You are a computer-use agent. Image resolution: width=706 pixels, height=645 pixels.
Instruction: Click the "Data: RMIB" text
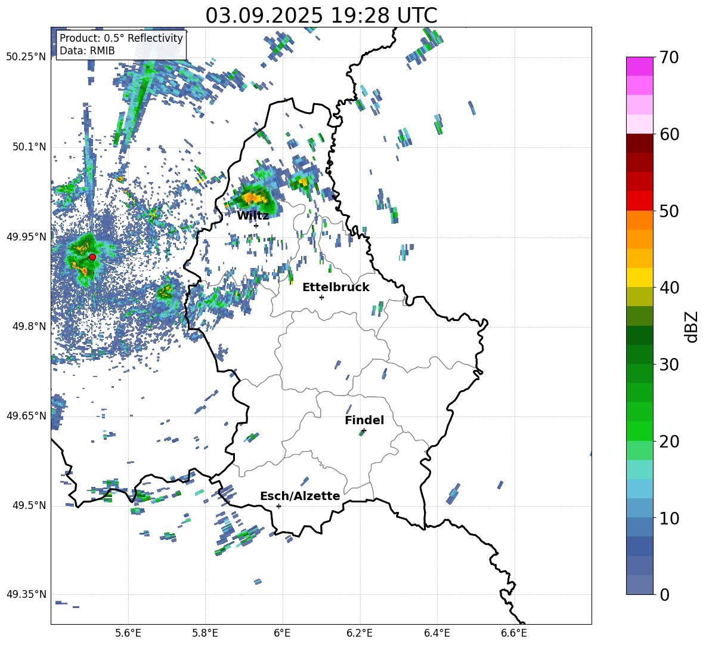[x=87, y=51]
